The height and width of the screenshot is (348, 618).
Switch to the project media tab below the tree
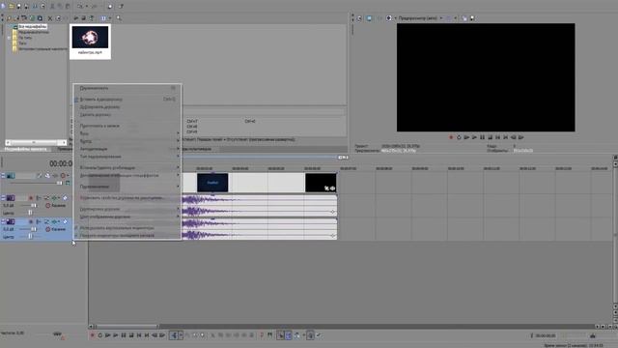click(x=26, y=149)
